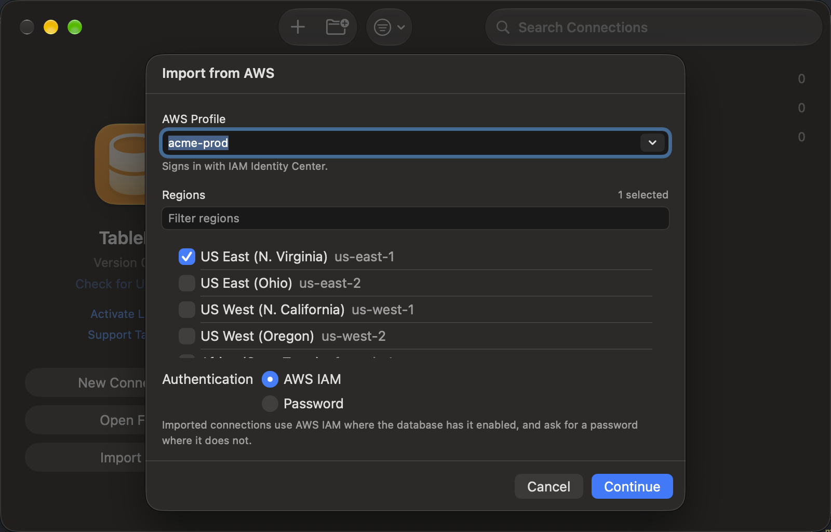Click the us-east-2 region code text

pos(330,283)
